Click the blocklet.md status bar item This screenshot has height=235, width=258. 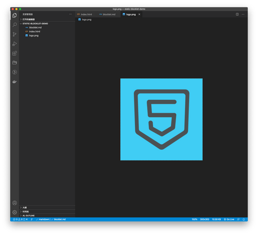[58, 220]
